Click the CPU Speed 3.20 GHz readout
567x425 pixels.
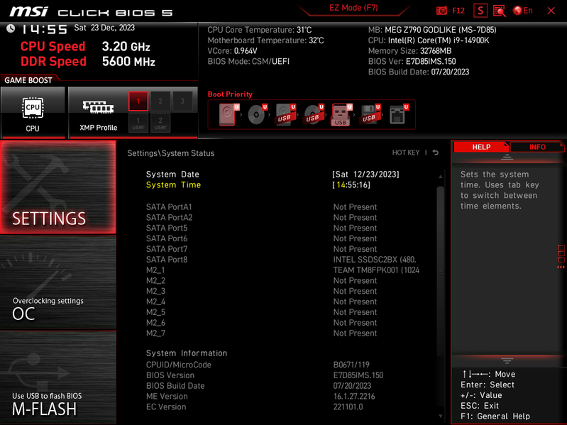pyautogui.click(x=85, y=46)
